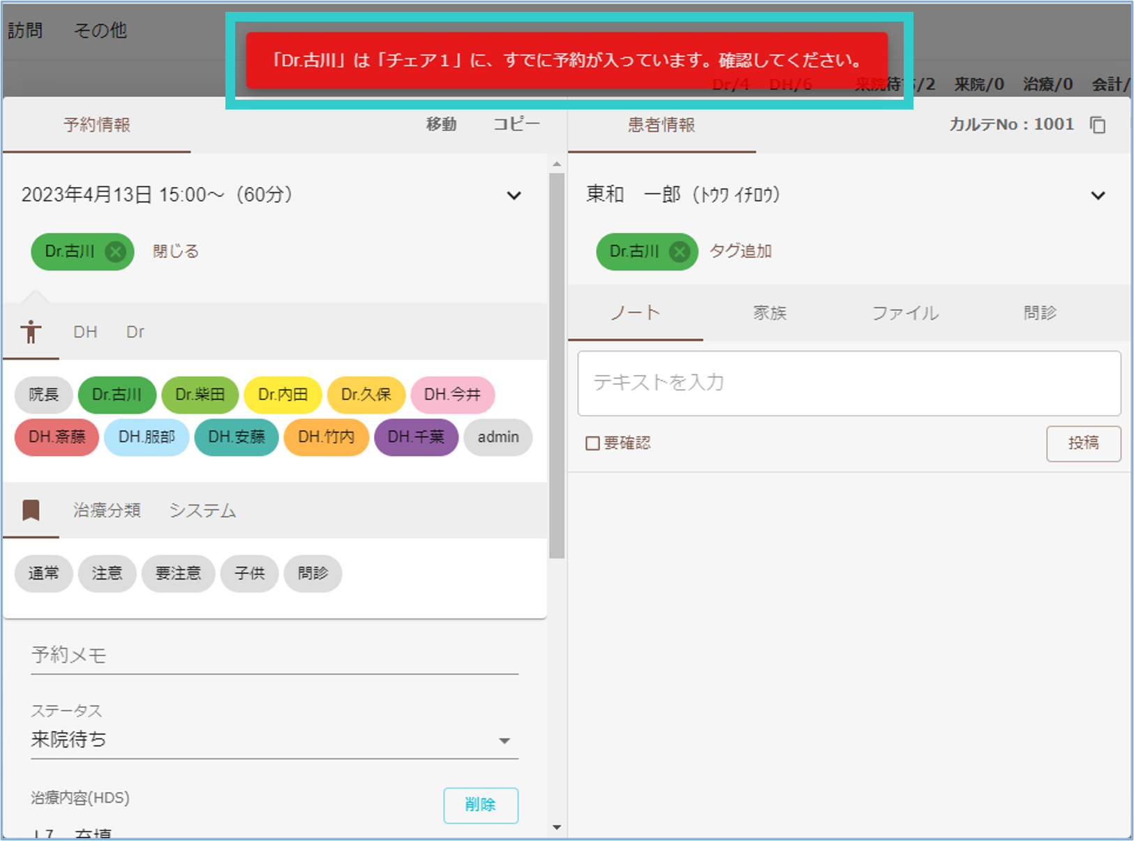Open the ステータス dropdown showing 来院待ち

click(274, 740)
